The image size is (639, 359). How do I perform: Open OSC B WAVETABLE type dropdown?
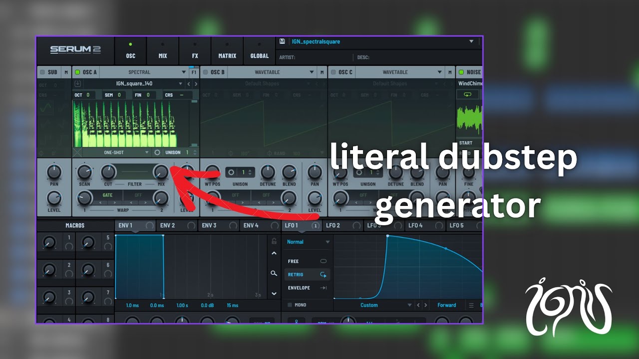[272, 72]
